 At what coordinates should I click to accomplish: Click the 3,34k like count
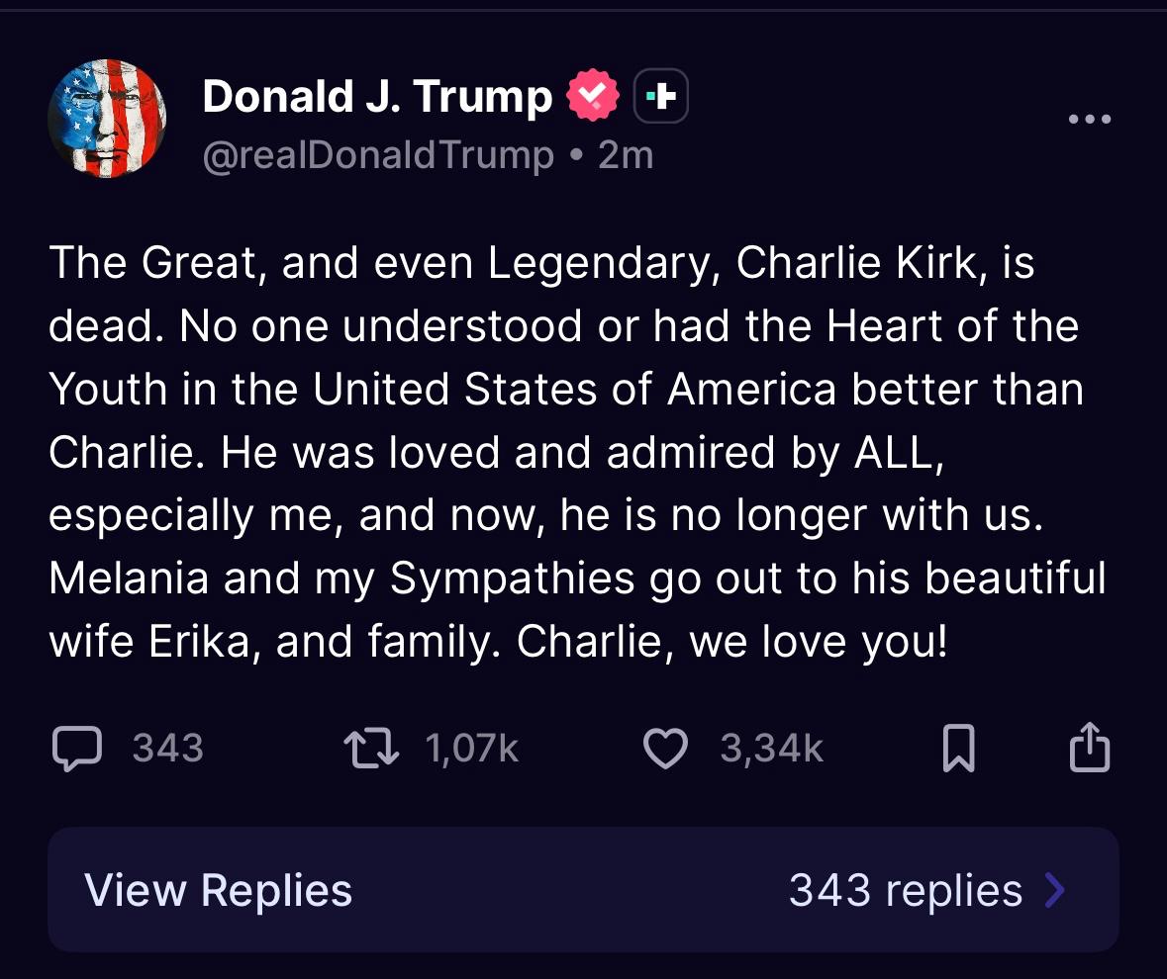point(771,749)
